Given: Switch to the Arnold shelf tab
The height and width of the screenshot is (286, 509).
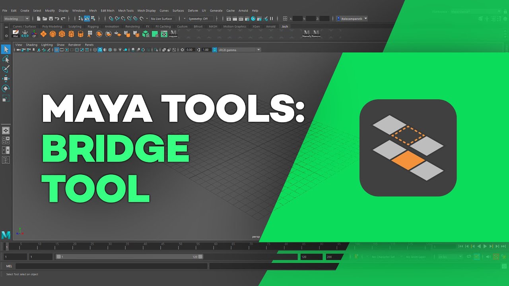Looking at the screenshot, I should click(271, 27).
